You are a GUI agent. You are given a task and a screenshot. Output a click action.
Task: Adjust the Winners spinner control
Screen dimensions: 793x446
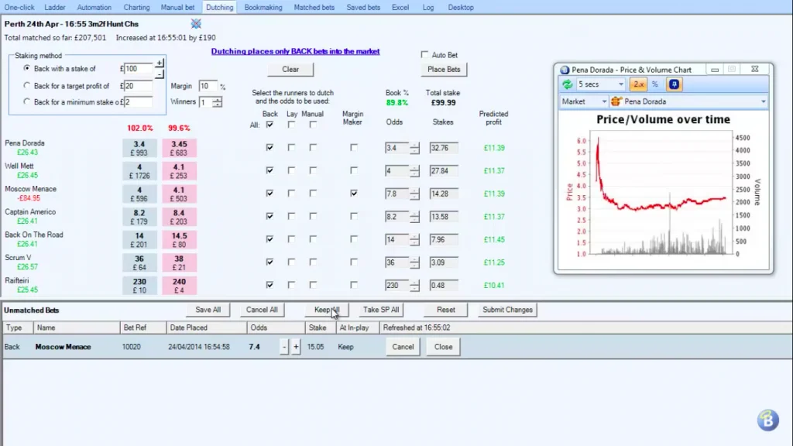pos(217,102)
